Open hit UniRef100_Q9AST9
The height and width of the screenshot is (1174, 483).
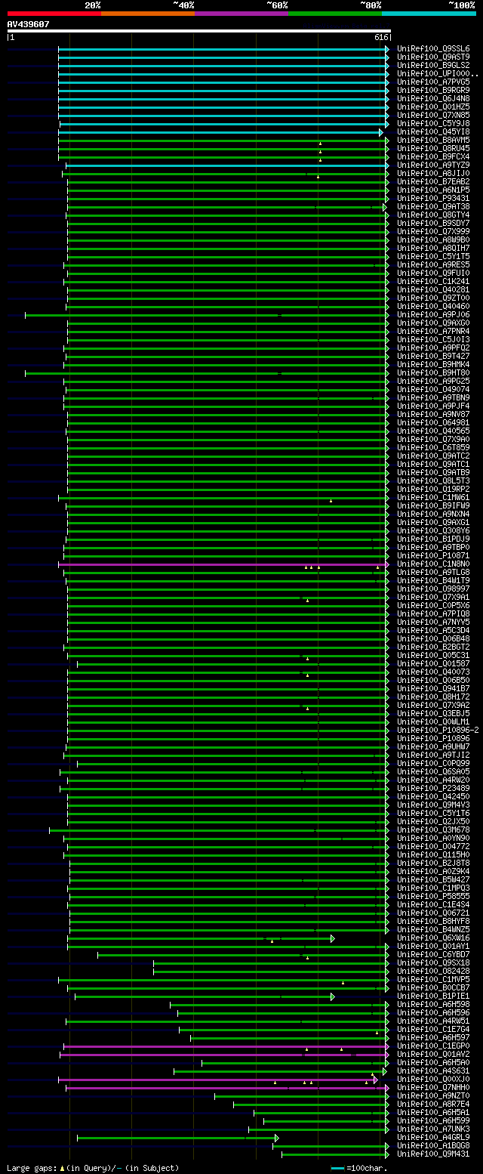tap(433, 57)
